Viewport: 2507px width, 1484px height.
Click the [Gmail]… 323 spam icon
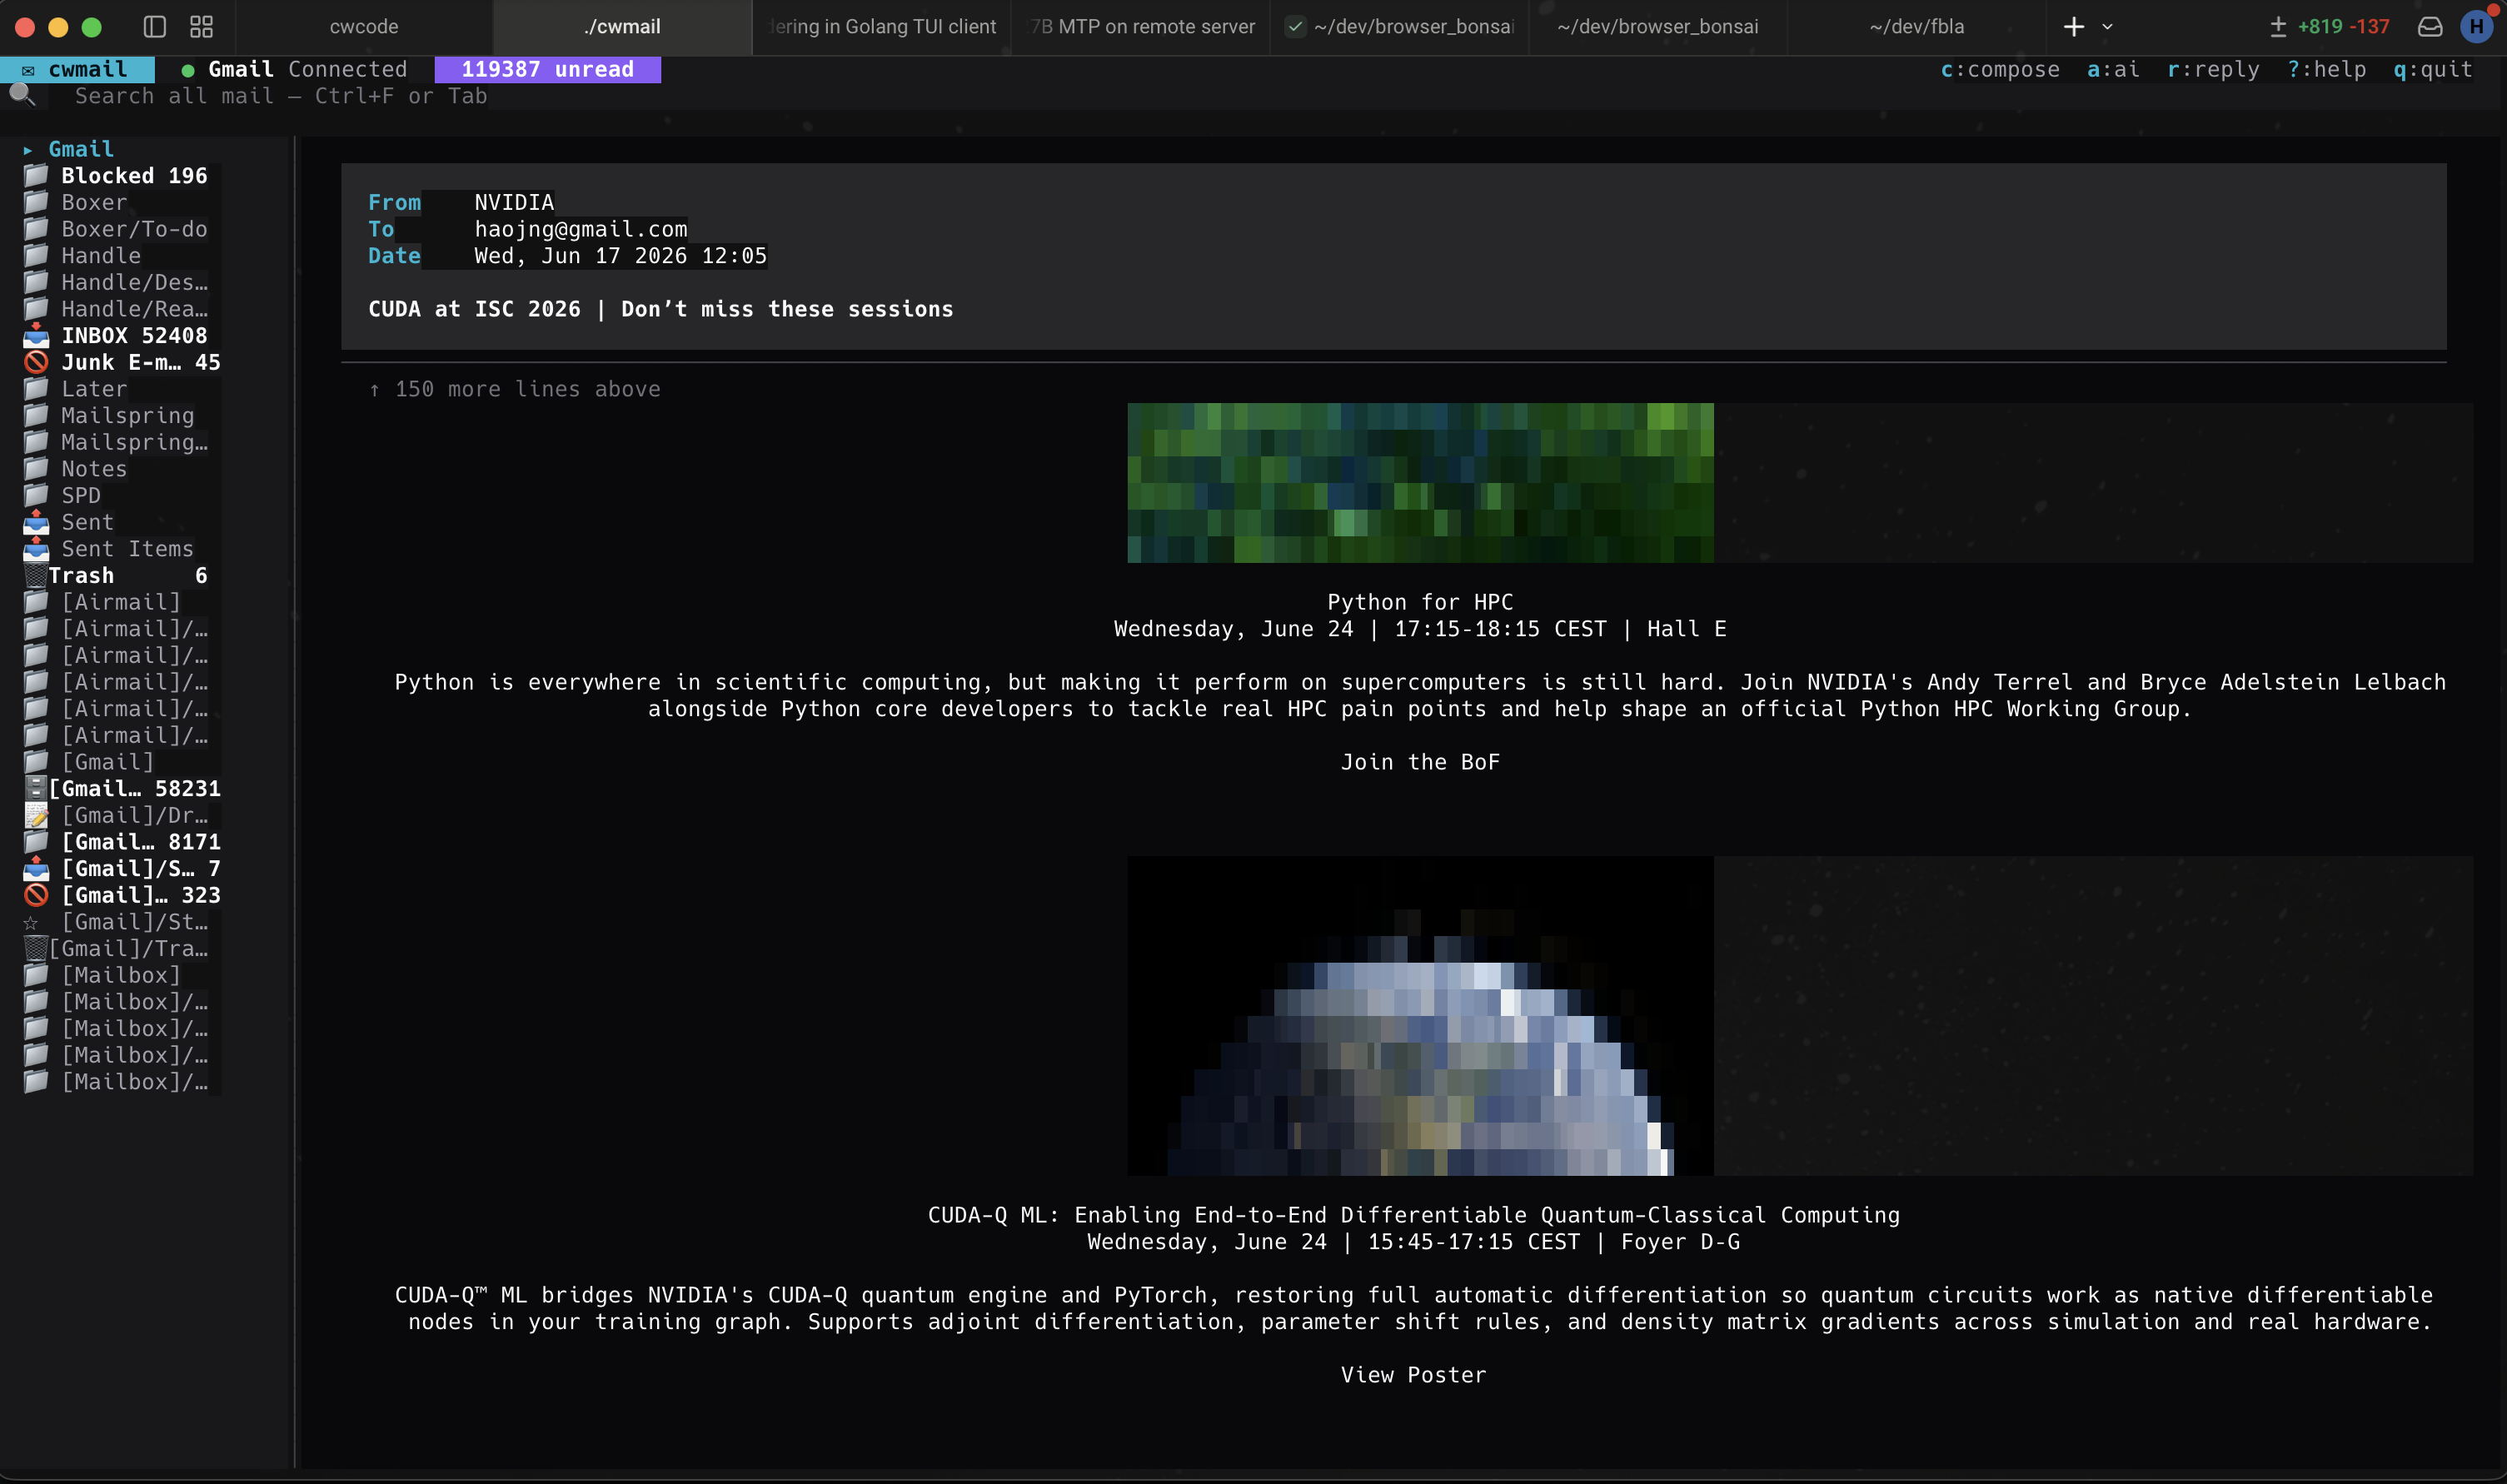pos(36,896)
